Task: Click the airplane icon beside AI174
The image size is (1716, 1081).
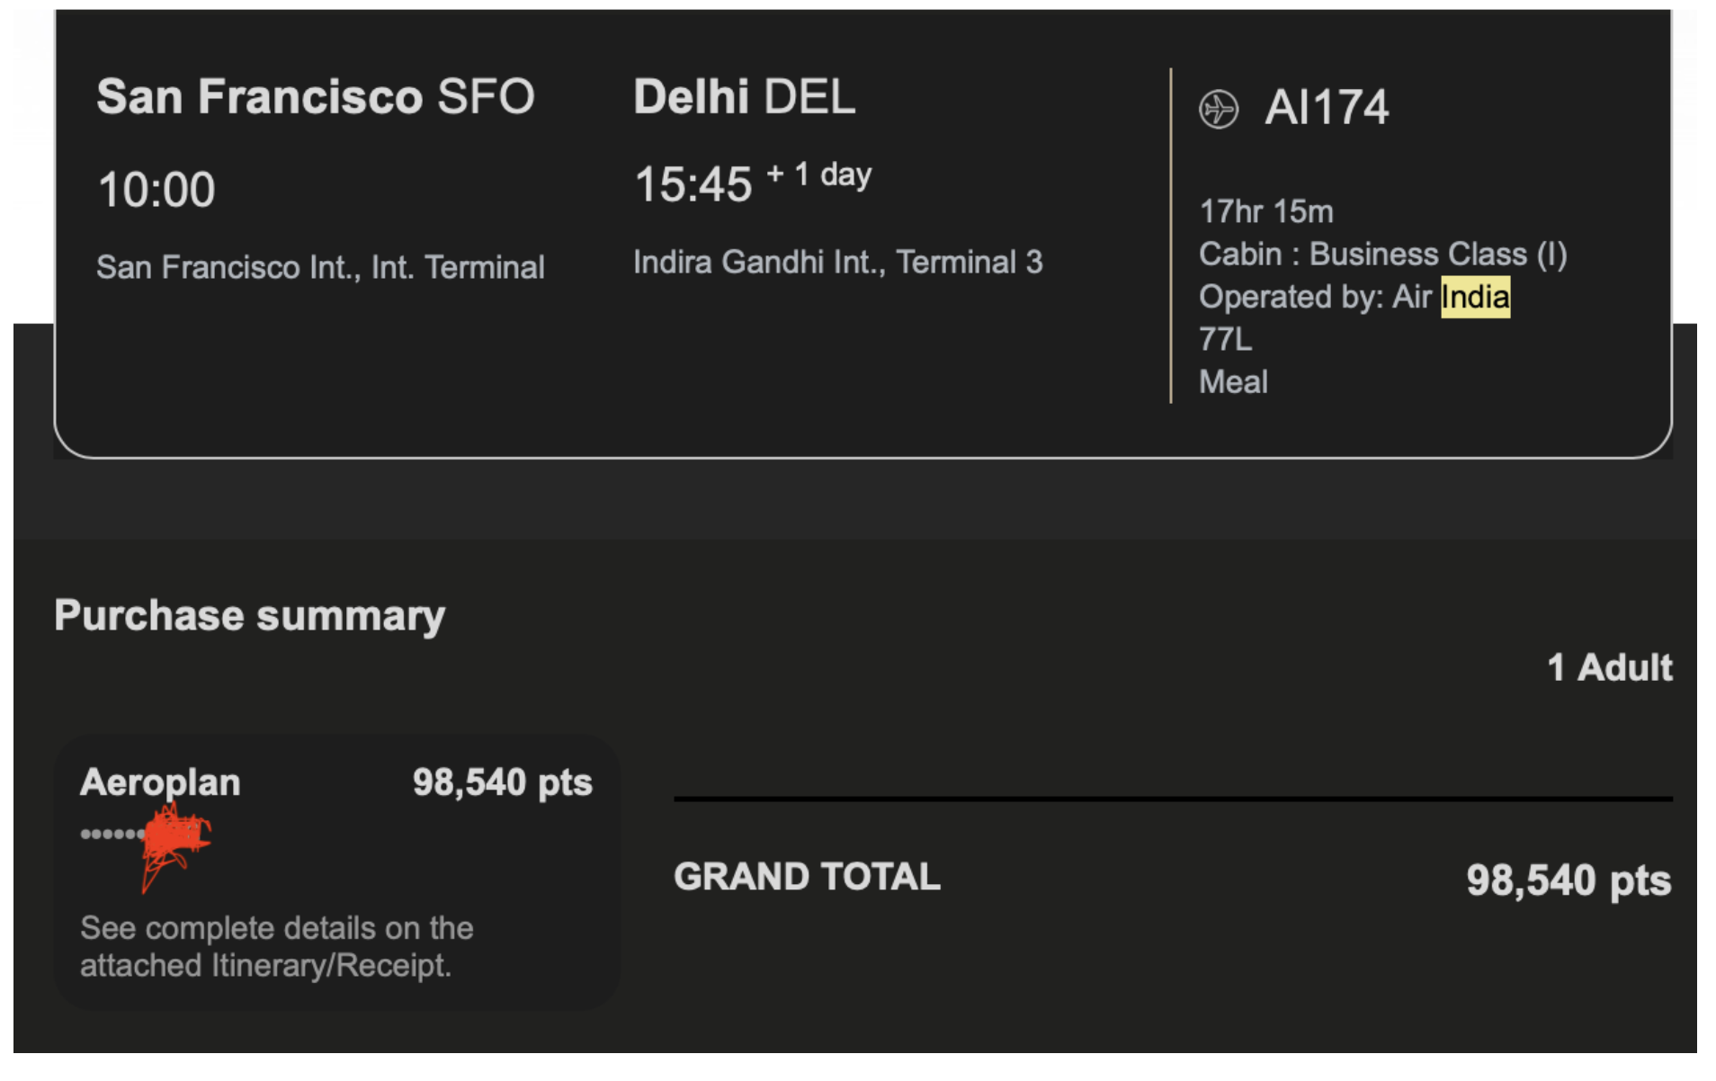Action: (1218, 110)
